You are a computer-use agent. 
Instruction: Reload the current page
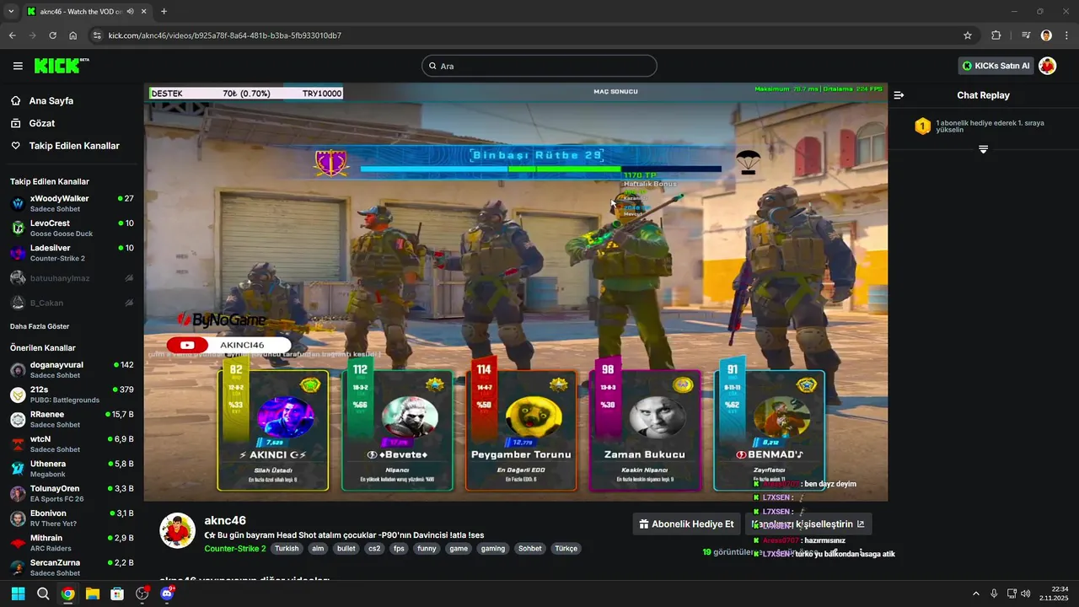click(x=53, y=35)
